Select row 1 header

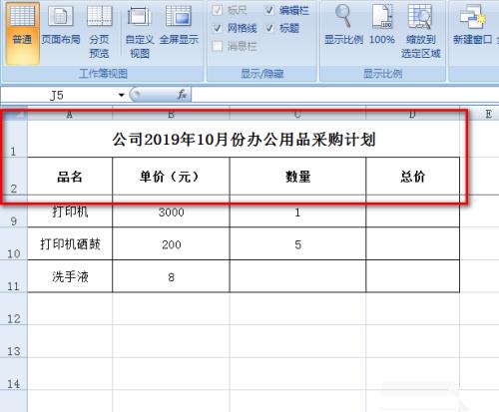point(14,139)
